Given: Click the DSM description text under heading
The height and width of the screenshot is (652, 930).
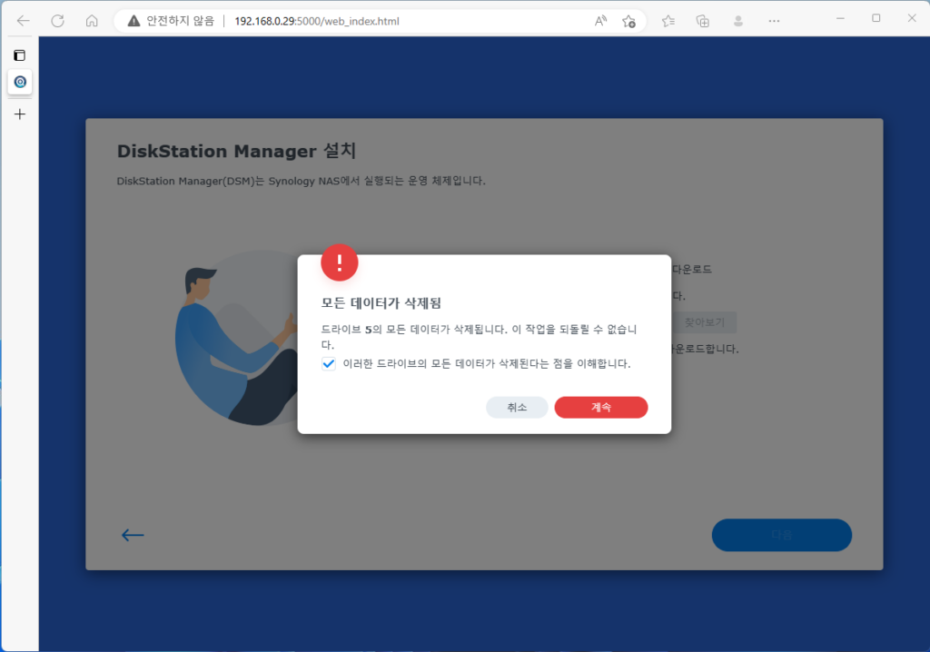Looking at the screenshot, I should pos(302,181).
